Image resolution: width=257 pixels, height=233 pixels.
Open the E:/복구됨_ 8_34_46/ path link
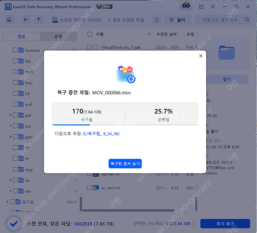[x=102, y=134]
